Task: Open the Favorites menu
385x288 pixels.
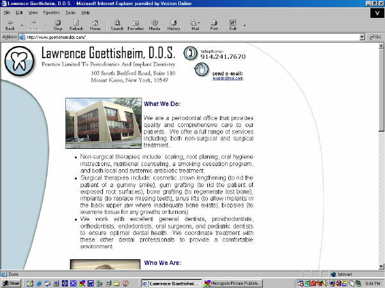Action: [51, 13]
